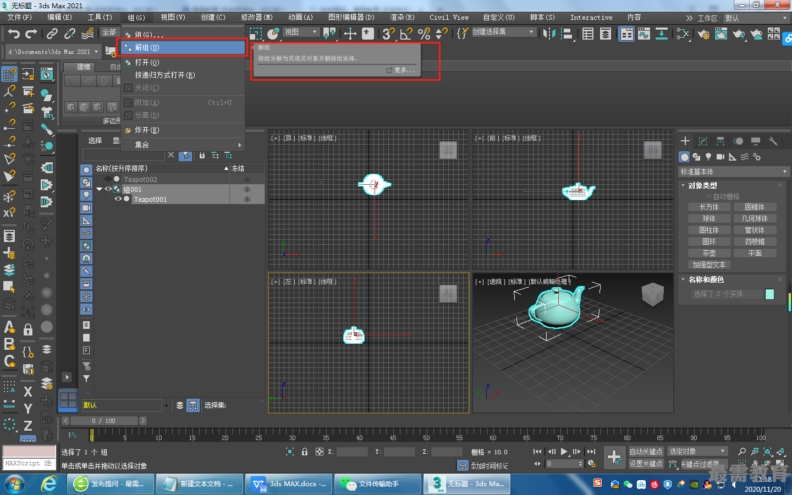
Task: Toggle freeze snowflake for Teapot001
Action: click(247, 199)
